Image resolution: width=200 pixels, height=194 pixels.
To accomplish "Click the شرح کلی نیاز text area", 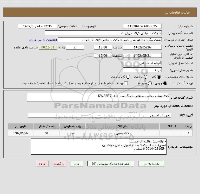I will [98, 97].
